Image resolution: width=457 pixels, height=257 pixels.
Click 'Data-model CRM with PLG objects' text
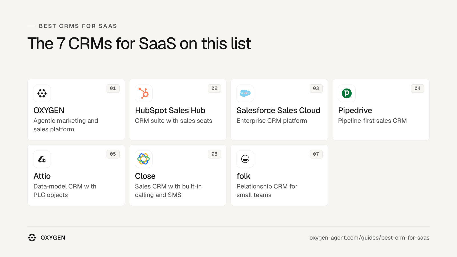pos(65,191)
